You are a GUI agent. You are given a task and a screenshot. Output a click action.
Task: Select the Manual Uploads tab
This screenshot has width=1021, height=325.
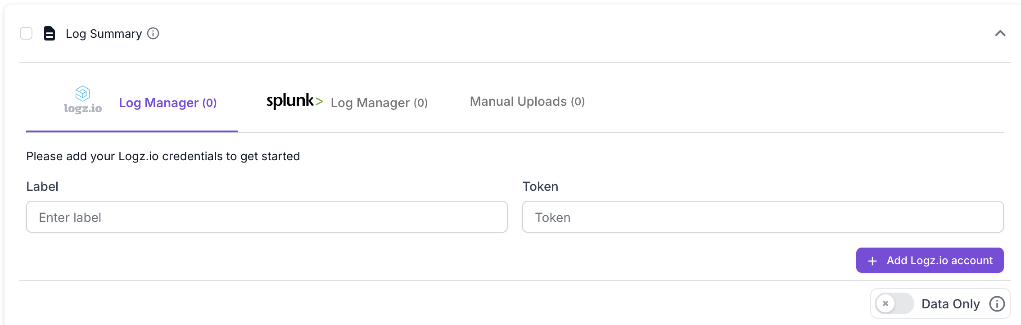pyautogui.click(x=527, y=101)
